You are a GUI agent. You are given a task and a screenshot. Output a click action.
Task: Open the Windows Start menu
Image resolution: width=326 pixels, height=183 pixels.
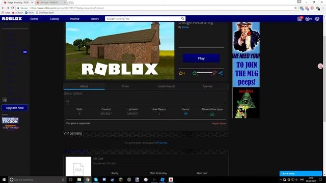pos(4,179)
